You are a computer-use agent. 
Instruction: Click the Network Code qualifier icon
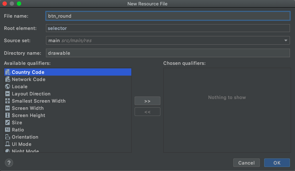pos(8,79)
